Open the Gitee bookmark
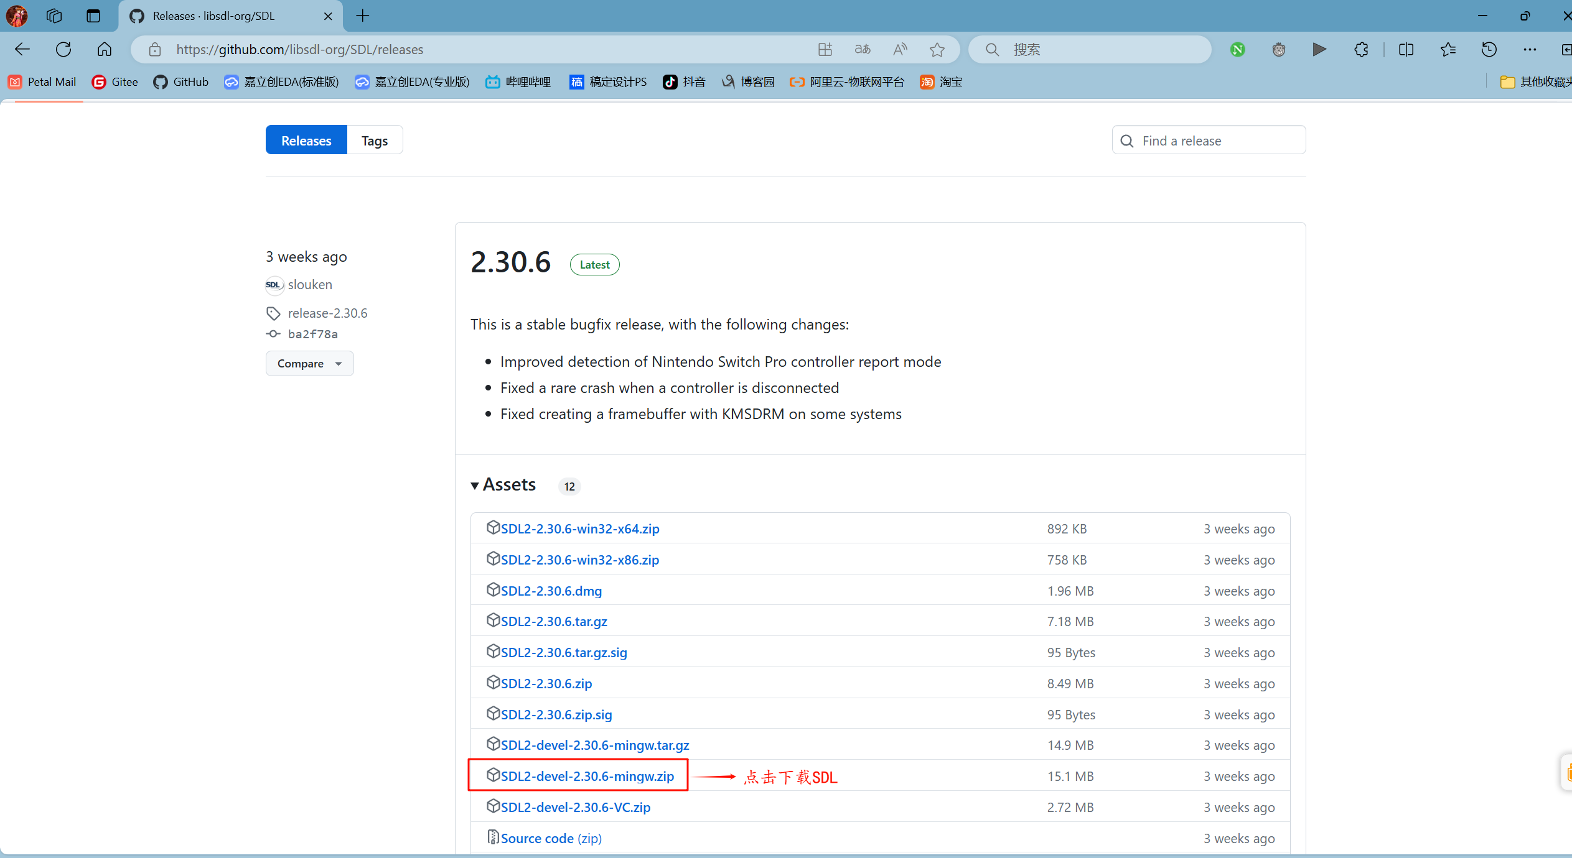Viewport: 1572px width, 858px height. click(x=115, y=81)
